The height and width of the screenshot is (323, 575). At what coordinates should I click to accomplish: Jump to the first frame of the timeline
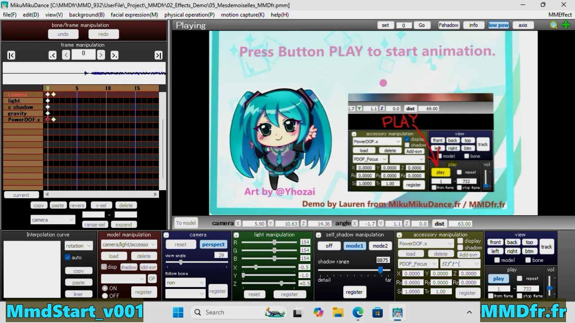coord(11,55)
